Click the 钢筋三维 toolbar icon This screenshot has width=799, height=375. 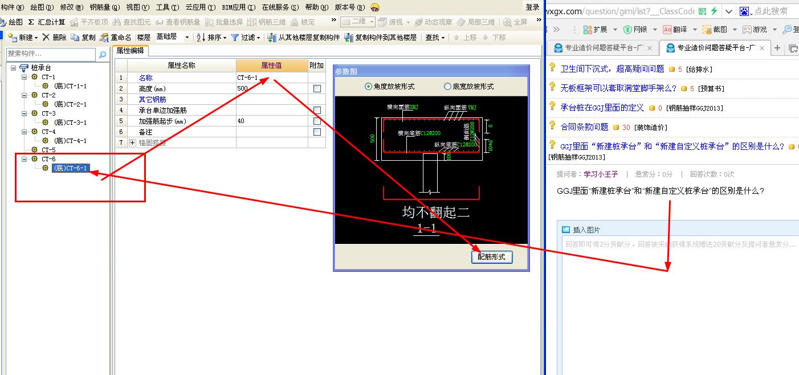(251, 22)
